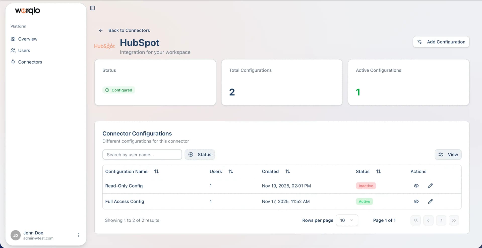Click the Add Configuration button
This screenshot has width=482, height=248.
pyautogui.click(x=441, y=42)
